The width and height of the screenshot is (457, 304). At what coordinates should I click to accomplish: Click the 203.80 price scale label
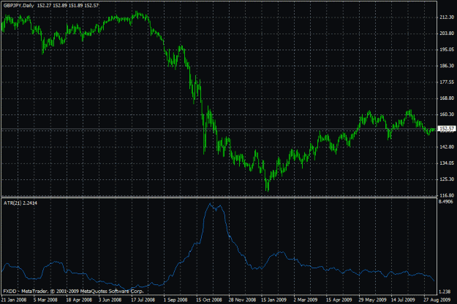(x=447, y=34)
